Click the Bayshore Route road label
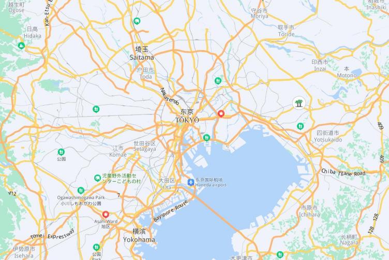389x260 pixels. (171, 211)
